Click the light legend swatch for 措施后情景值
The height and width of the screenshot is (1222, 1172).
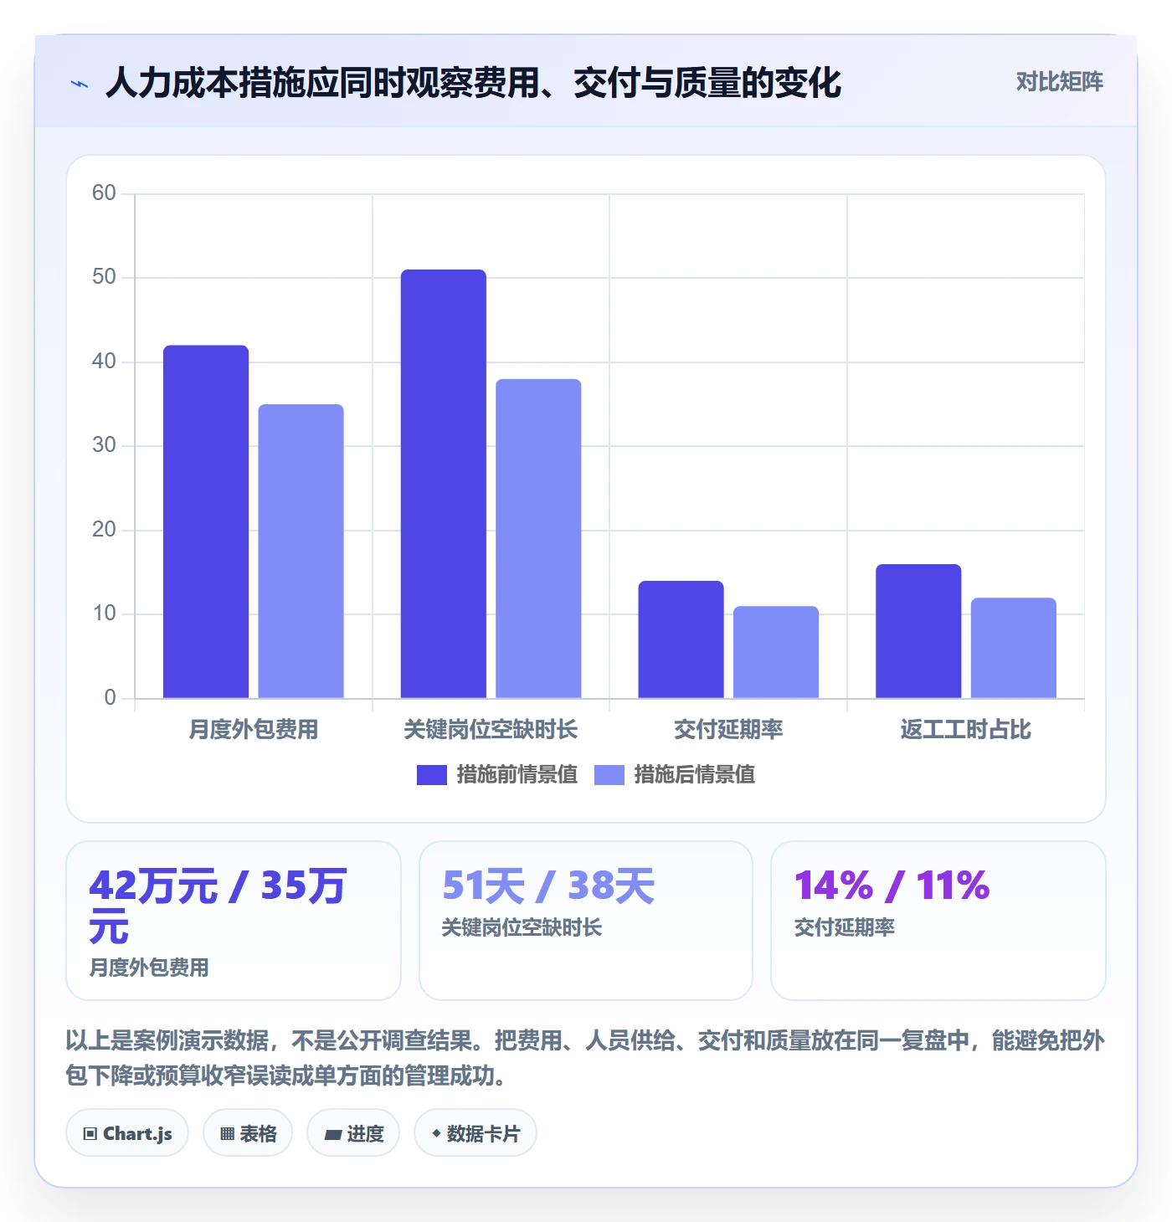coord(609,775)
